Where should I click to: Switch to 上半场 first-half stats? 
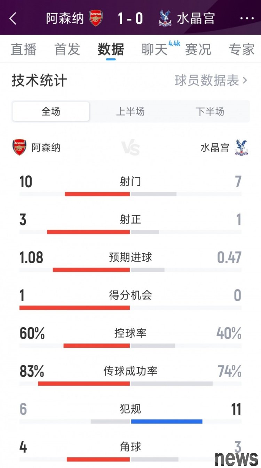[130, 112]
